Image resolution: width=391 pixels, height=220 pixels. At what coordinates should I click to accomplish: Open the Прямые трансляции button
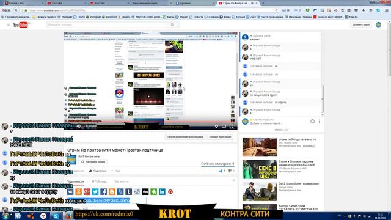click(220, 137)
